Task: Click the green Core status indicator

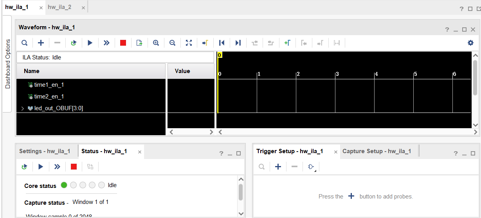Action: point(64,185)
